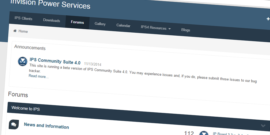Click the home icon in the breadcrumb
The image size is (270, 135).
[x=15, y=31]
